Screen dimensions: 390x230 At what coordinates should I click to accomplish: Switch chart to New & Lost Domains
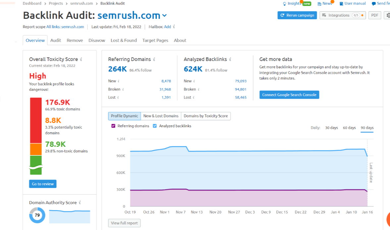coord(161,116)
